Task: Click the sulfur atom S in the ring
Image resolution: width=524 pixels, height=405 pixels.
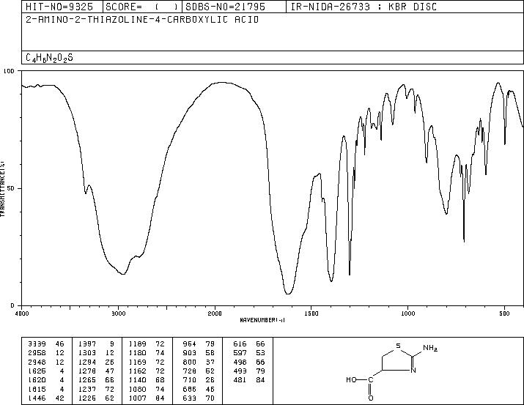Action: [x=399, y=346]
